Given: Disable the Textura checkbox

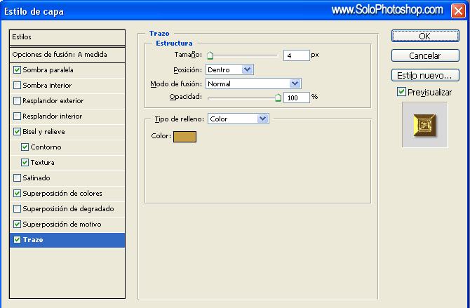Looking at the screenshot, I should click(x=25, y=163).
